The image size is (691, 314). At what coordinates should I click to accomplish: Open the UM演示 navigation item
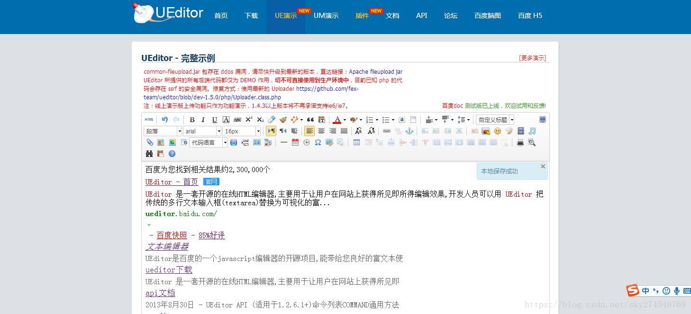(326, 16)
